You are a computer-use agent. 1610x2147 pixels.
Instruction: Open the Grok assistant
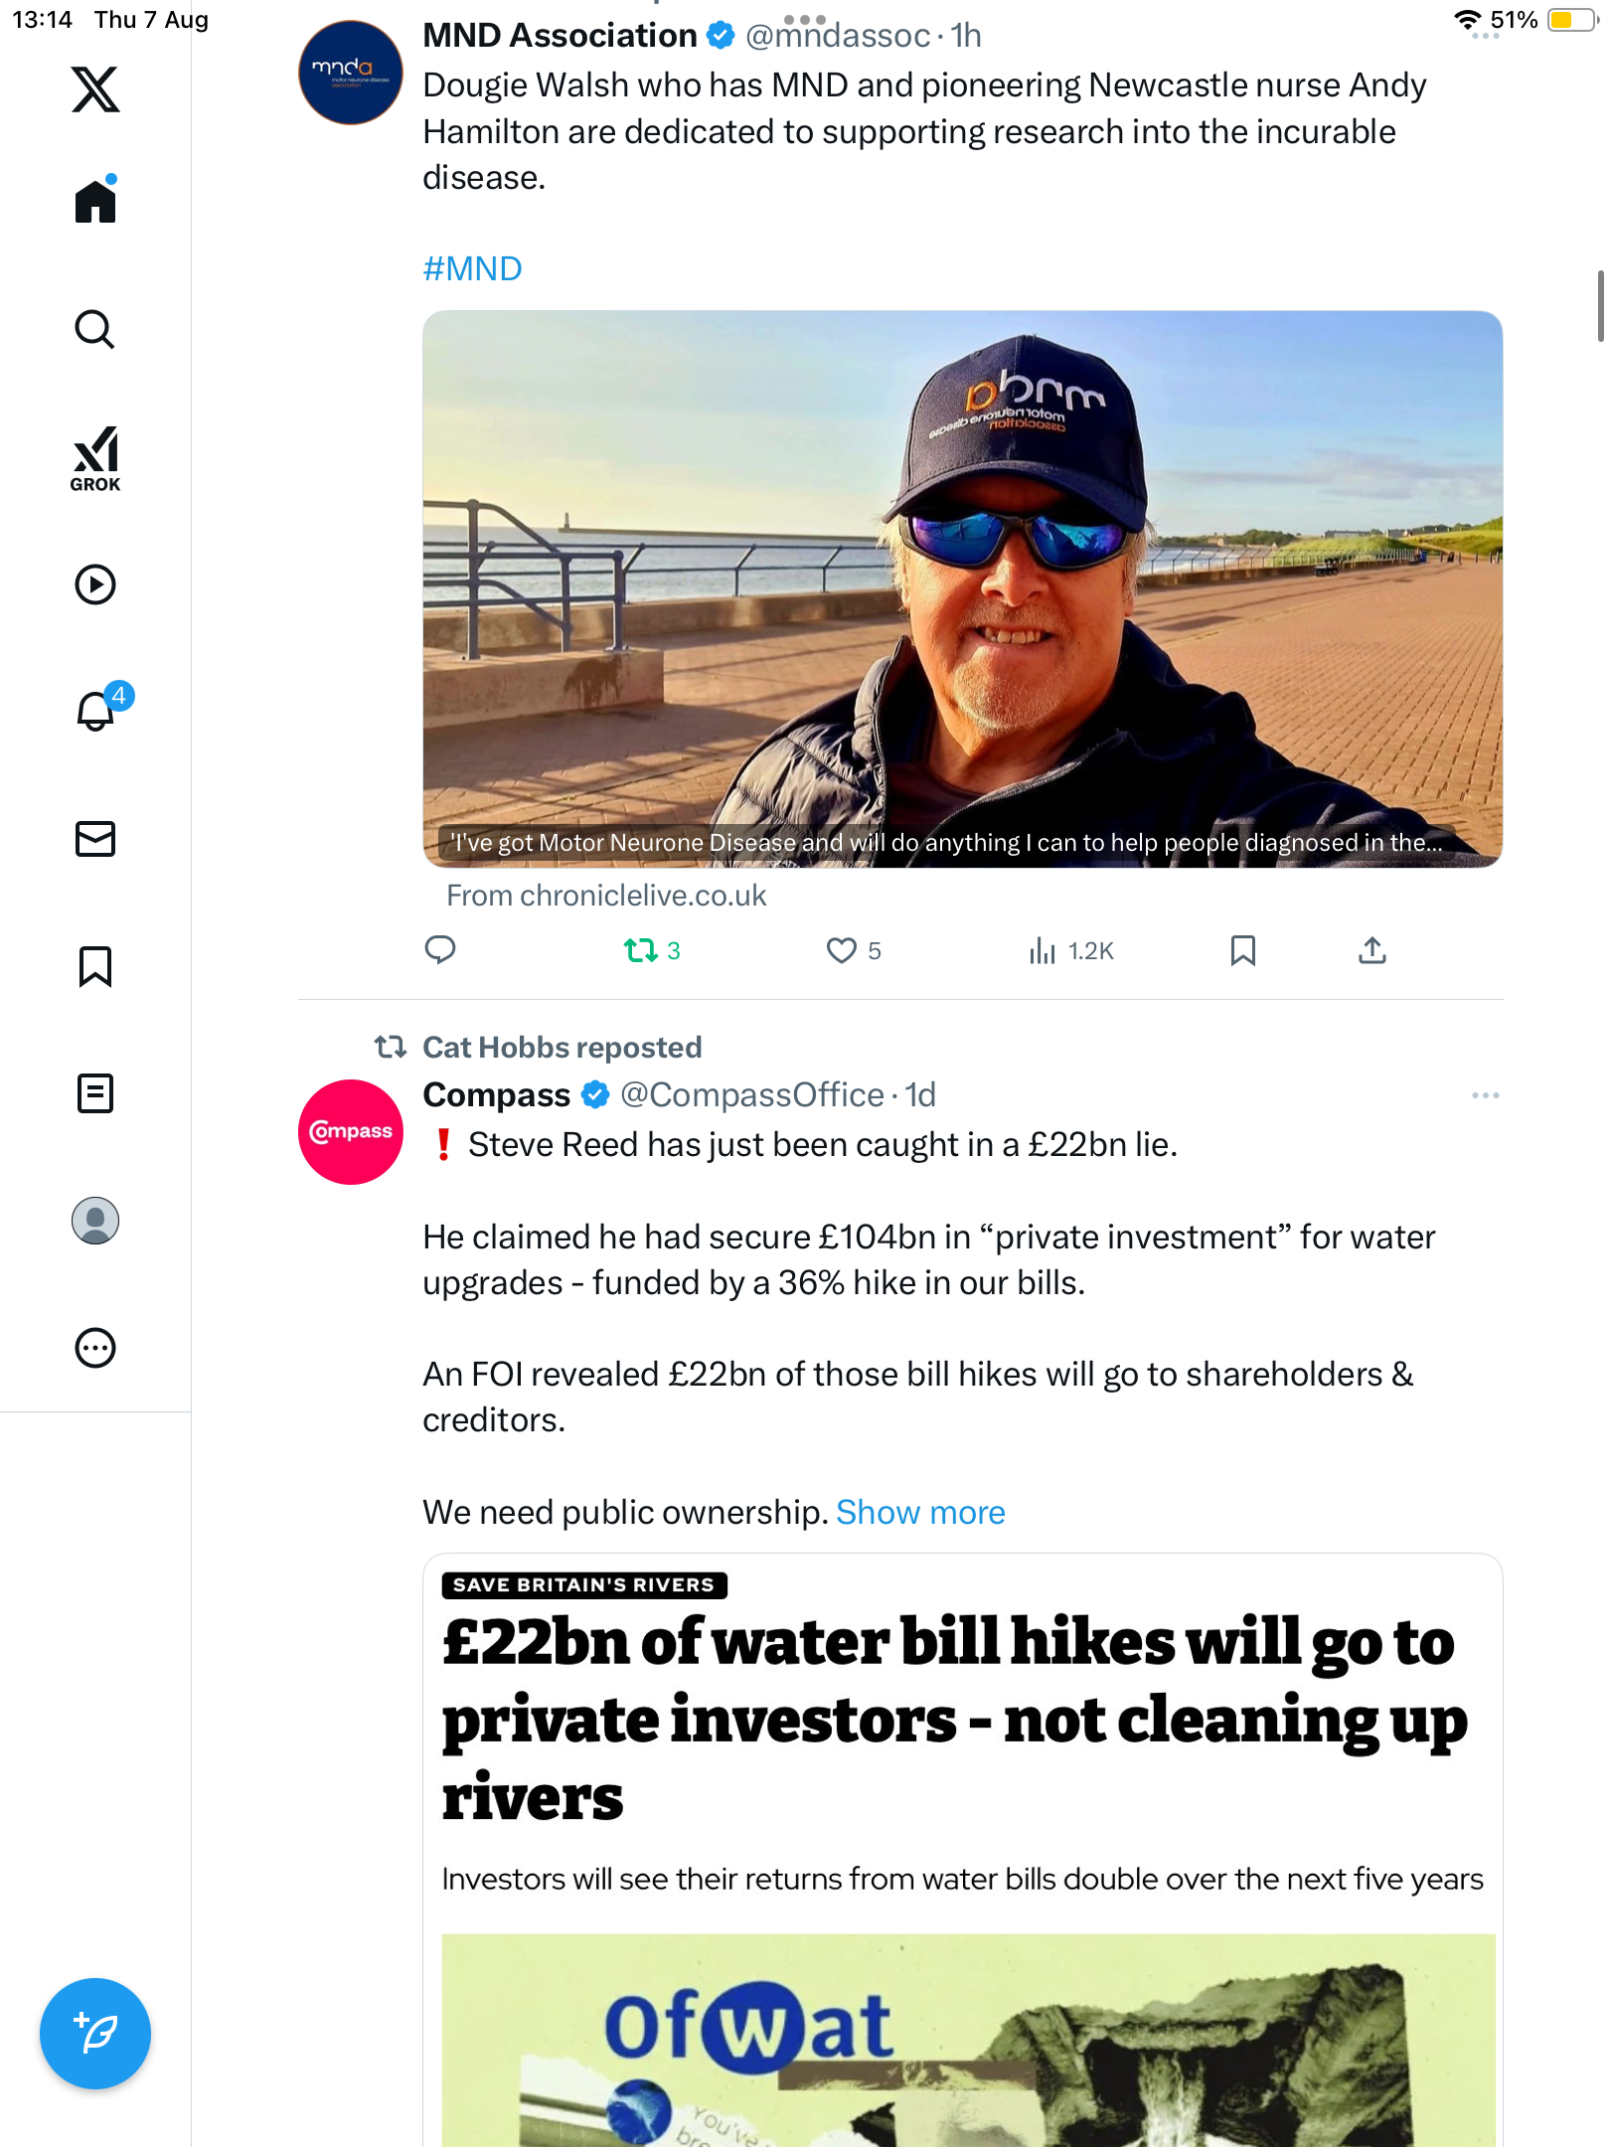point(95,458)
